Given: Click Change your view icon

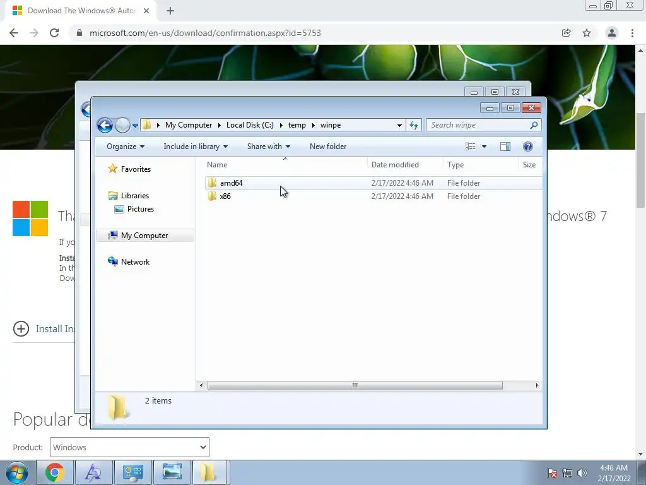Looking at the screenshot, I should coord(471,147).
